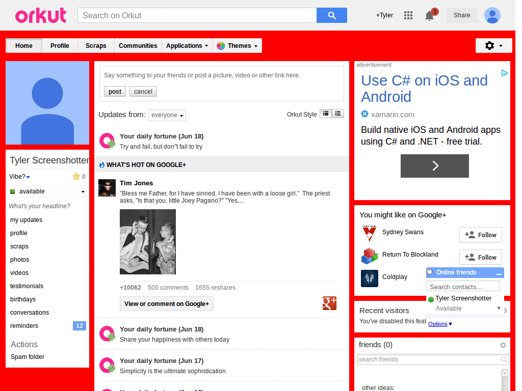Screen dimensions: 522x391
Task: Open the account avatar in the header
Action: point(492,15)
